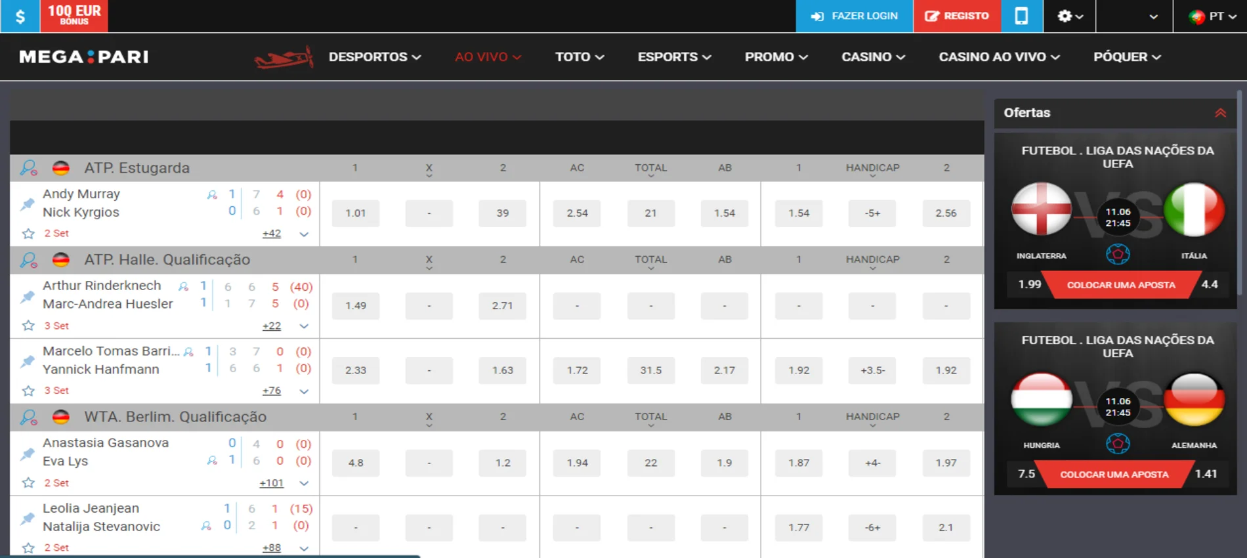Click the red airplane game icon
The image size is (1247, 558).
point(284,58)
